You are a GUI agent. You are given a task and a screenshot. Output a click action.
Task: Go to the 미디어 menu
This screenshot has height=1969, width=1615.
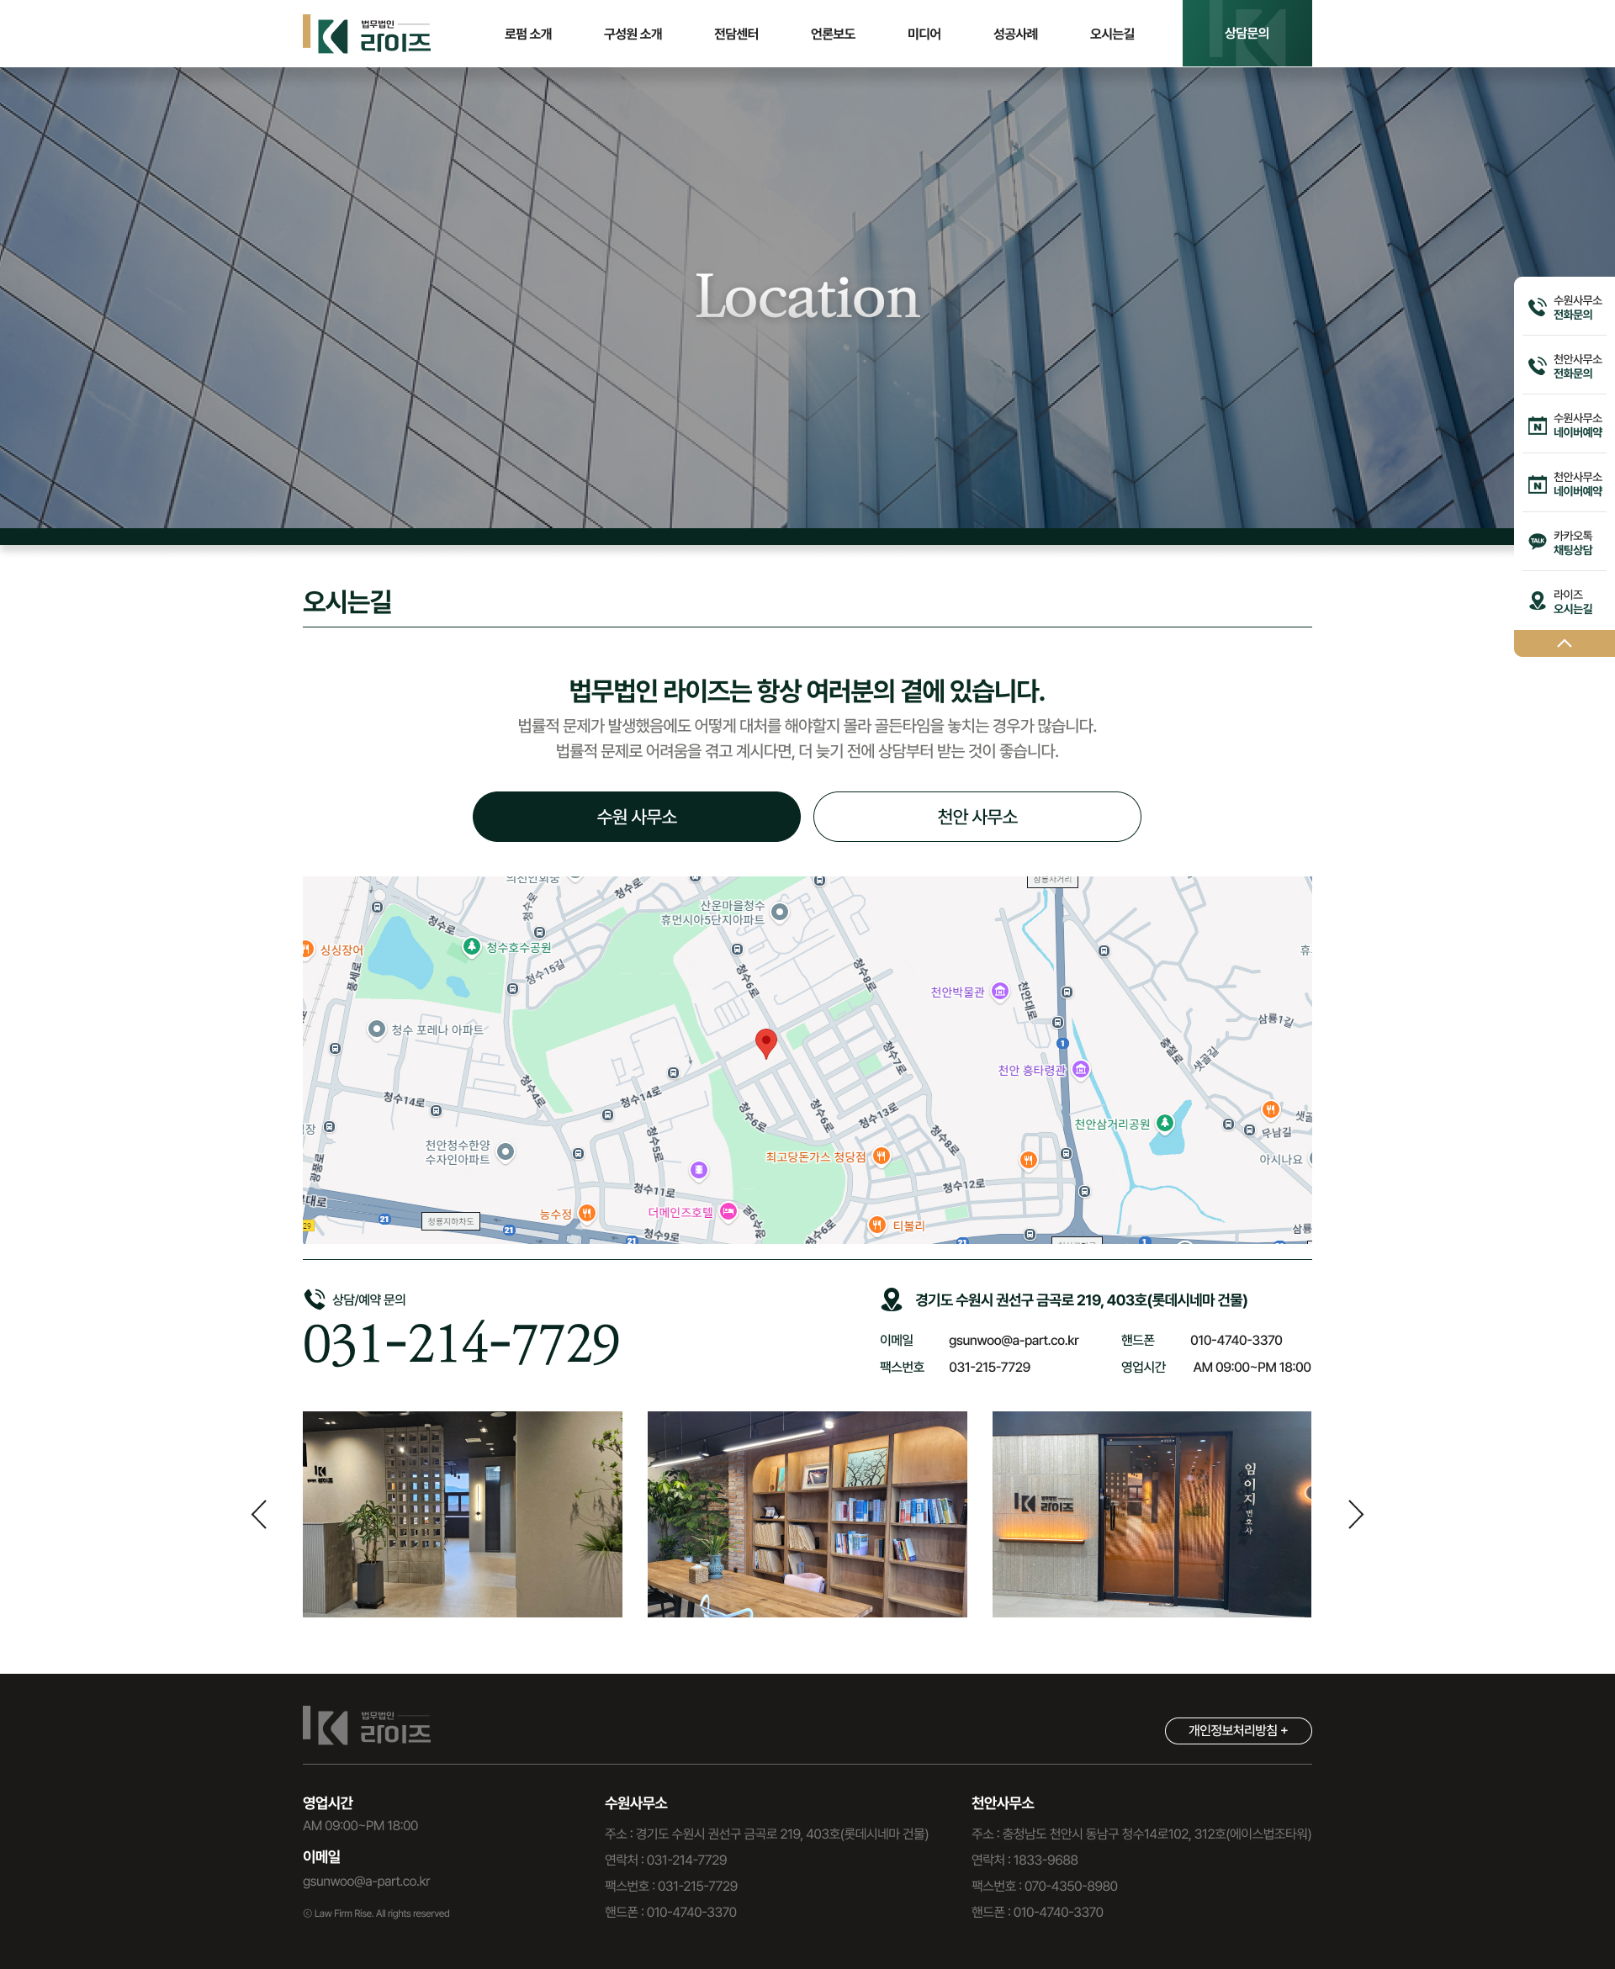point(924,34)
